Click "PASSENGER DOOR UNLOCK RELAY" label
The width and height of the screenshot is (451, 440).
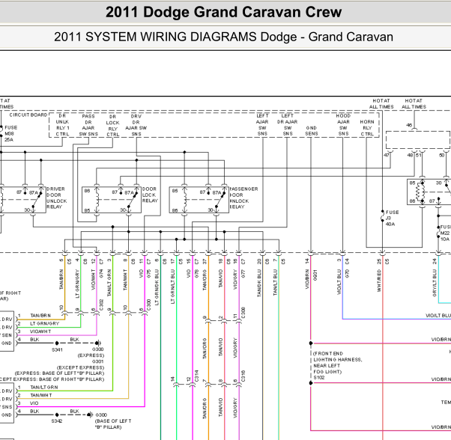[244, 198]
